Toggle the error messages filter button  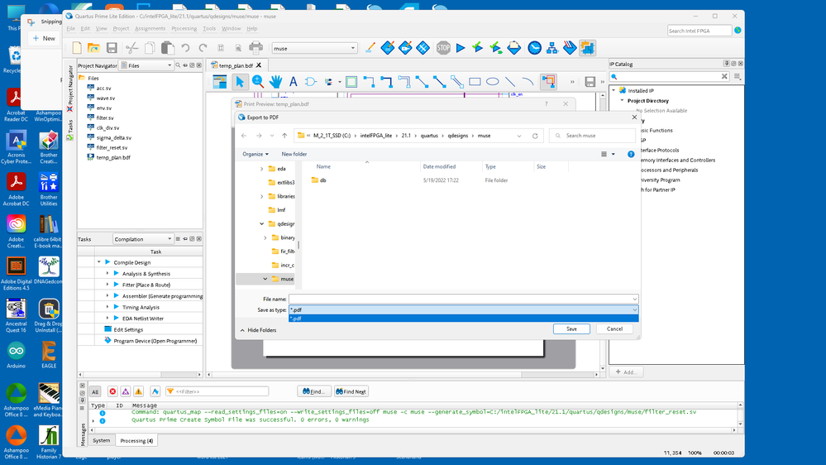coord(112,391)
